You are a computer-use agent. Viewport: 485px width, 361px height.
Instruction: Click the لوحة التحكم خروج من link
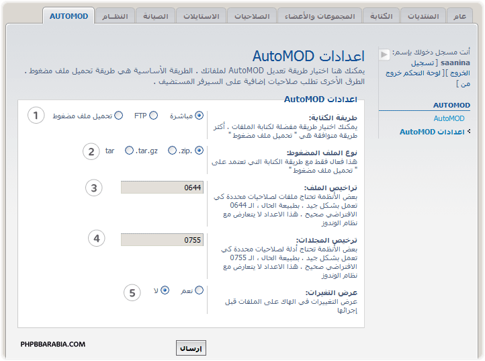[x=428, y=79]
